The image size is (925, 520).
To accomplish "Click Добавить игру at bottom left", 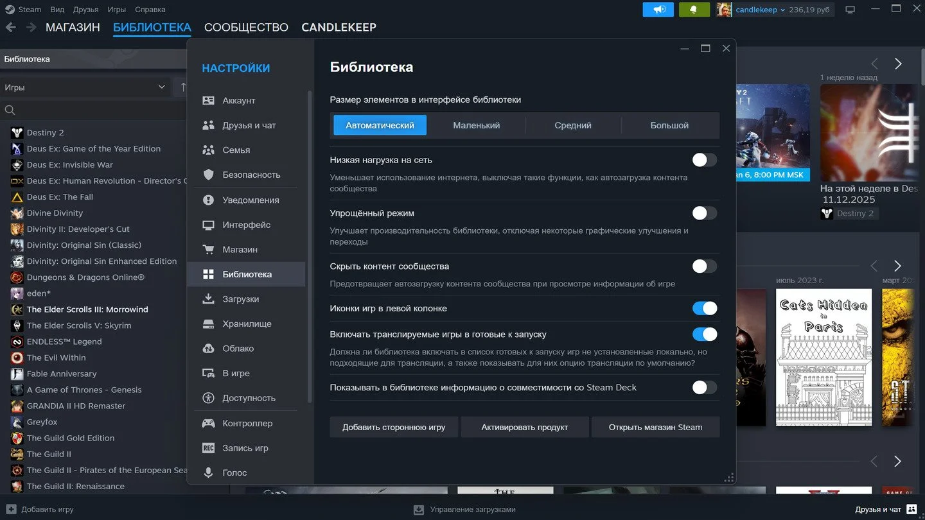I will pos(48,509).
